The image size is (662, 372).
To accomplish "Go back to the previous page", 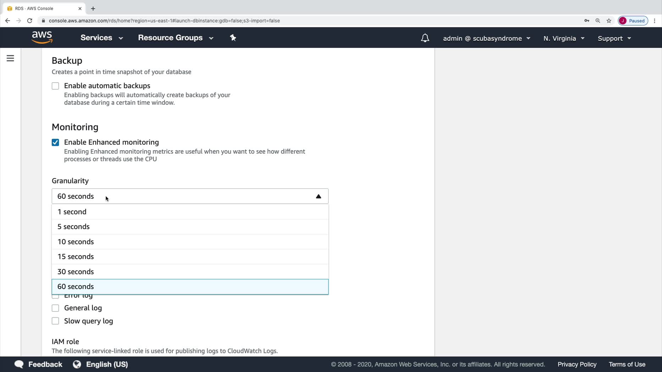I will pyautogui.click(x=7, y=21).
